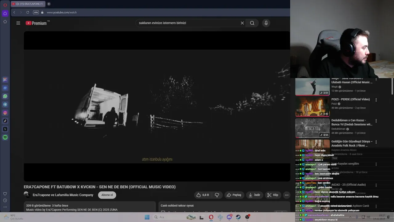Open channel avatar next to Era7capone
394x222 pixels.
tap(27, 195)
